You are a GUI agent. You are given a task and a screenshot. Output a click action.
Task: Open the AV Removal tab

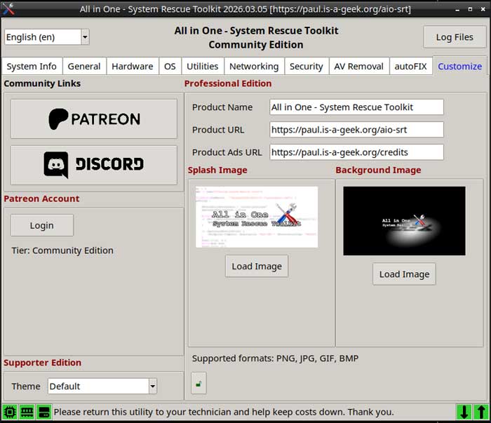(x=359, y=66)
